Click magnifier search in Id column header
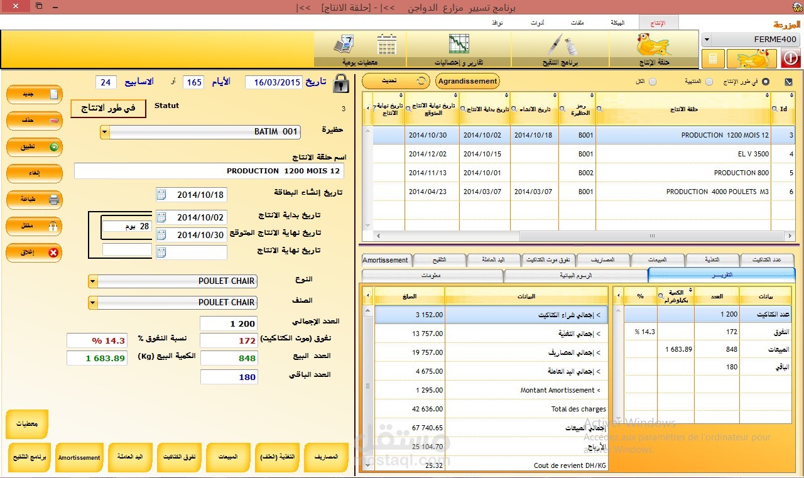Viewport: 804px width, 478px height. pos(774,109)
